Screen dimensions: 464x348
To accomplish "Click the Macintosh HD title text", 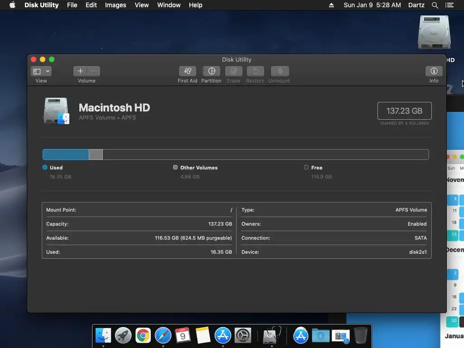I will 114,108.
